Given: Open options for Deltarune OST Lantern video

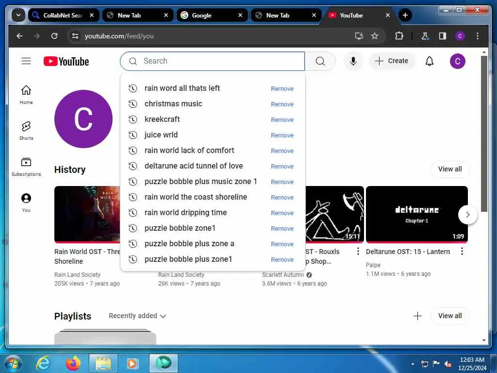Looking at the screenshot, I should pyautogui.click(x=462, y=252).
